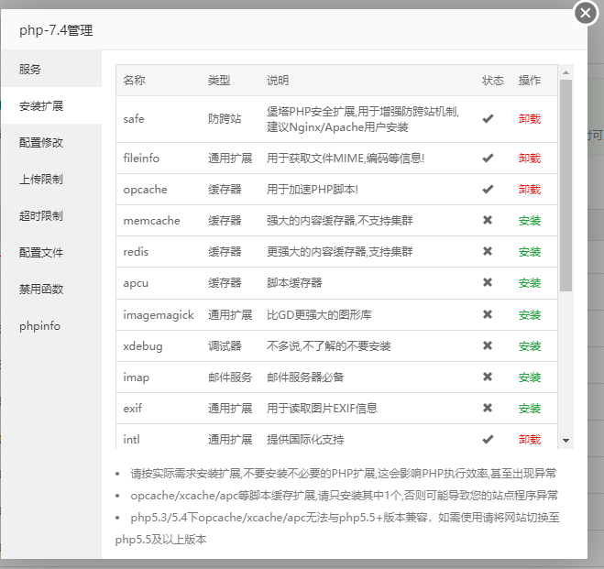Click description '用于读取图片EXIF信息'
Screen dimensions: 604x569
(322, 409)
